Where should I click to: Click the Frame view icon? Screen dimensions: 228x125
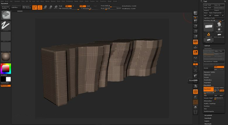click(195, 70)
